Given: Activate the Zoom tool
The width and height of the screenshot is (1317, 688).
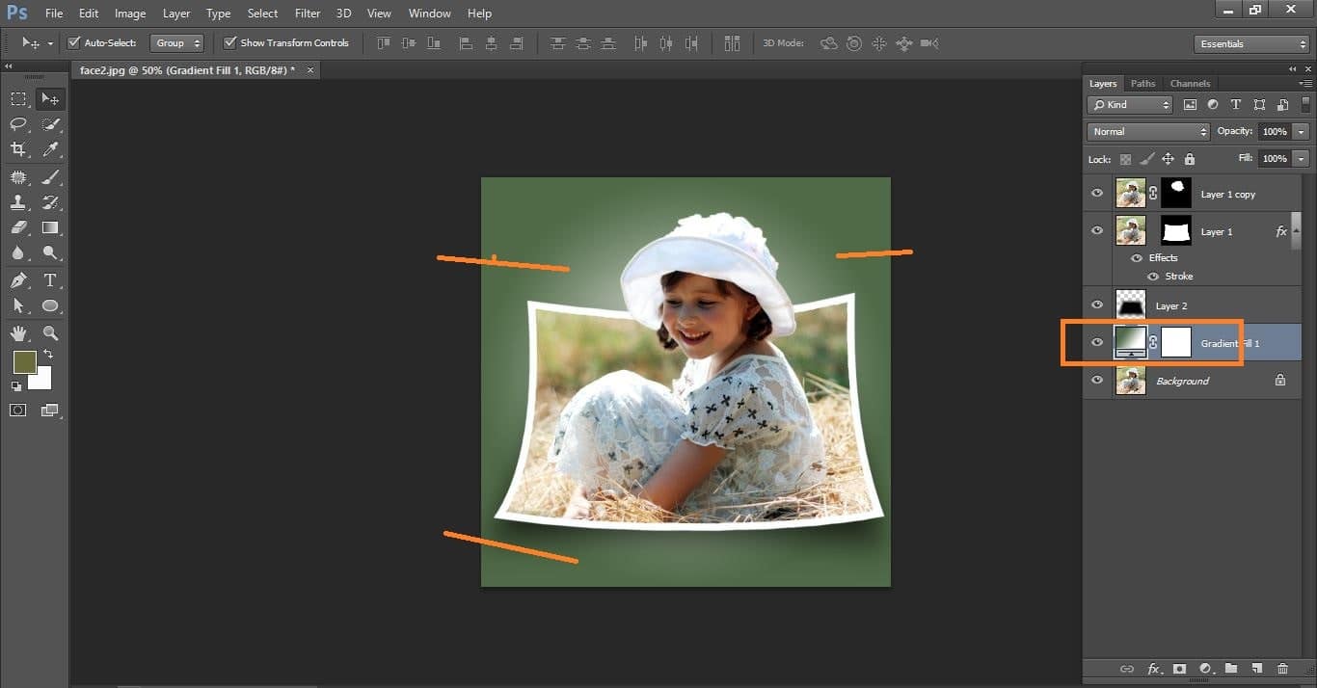Looking at the screenshot, I should point(50,333).
